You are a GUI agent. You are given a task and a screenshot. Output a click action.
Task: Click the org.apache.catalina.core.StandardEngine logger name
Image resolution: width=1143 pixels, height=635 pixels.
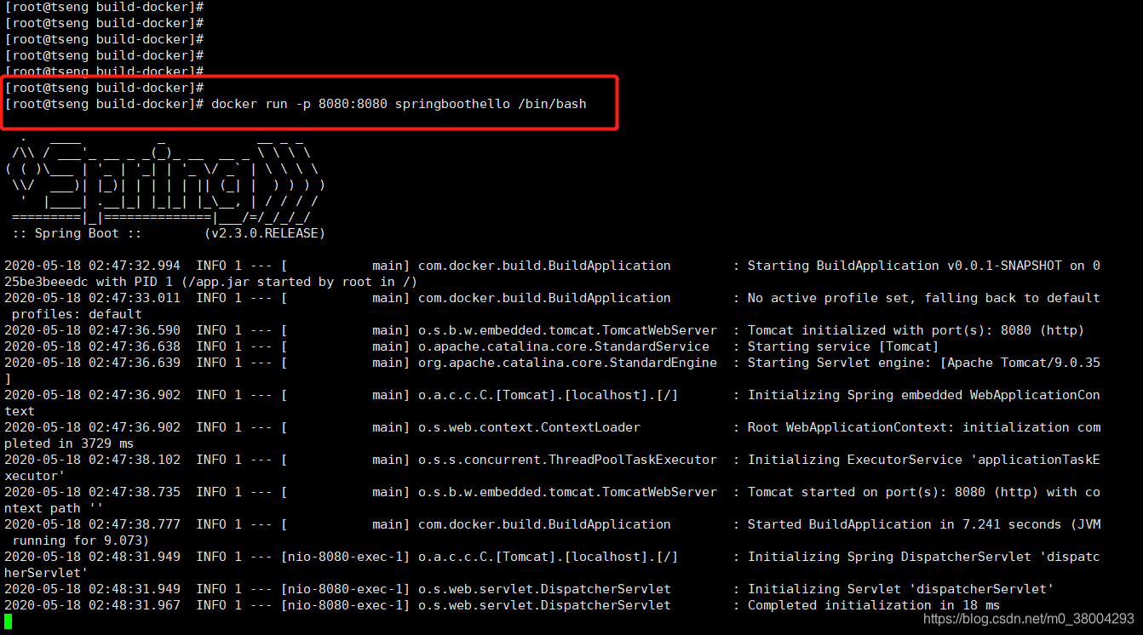[567, 363]
